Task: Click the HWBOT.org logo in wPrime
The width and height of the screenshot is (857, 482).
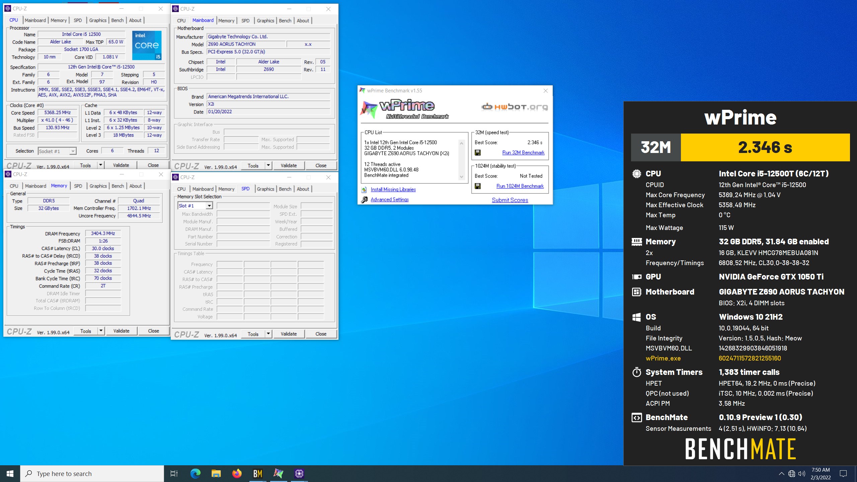Action: pos(515,107)
